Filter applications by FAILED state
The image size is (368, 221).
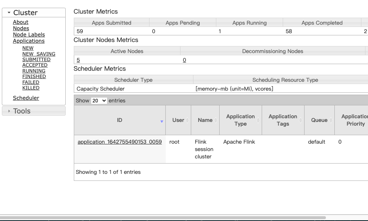click(x=31, y=83)
